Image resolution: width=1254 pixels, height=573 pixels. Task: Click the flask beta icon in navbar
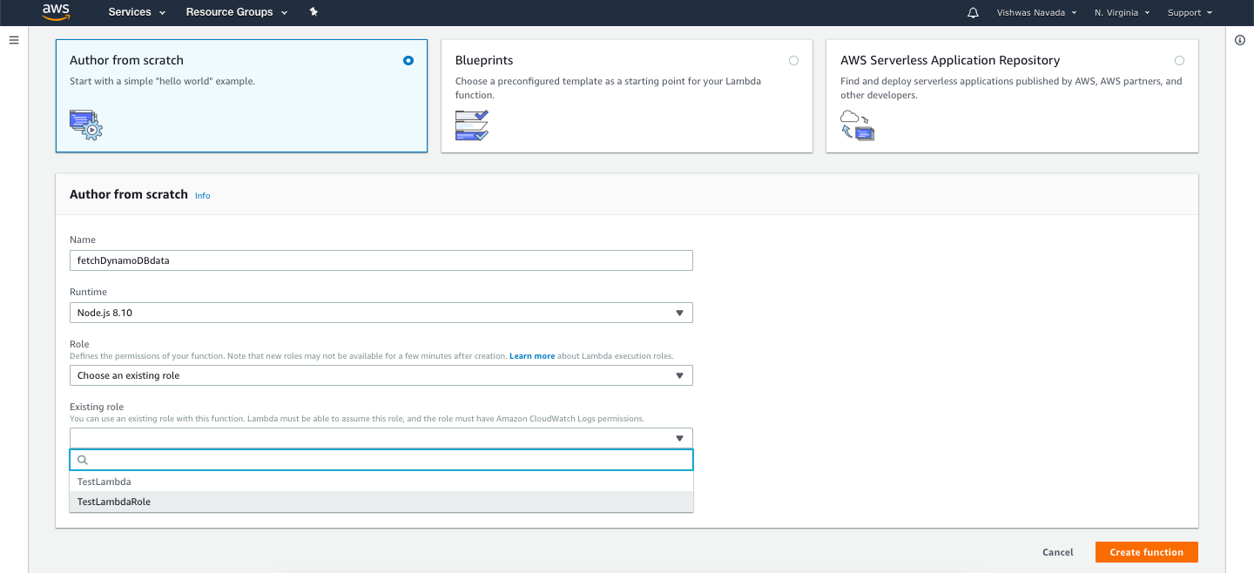click(x=313, y=12)
